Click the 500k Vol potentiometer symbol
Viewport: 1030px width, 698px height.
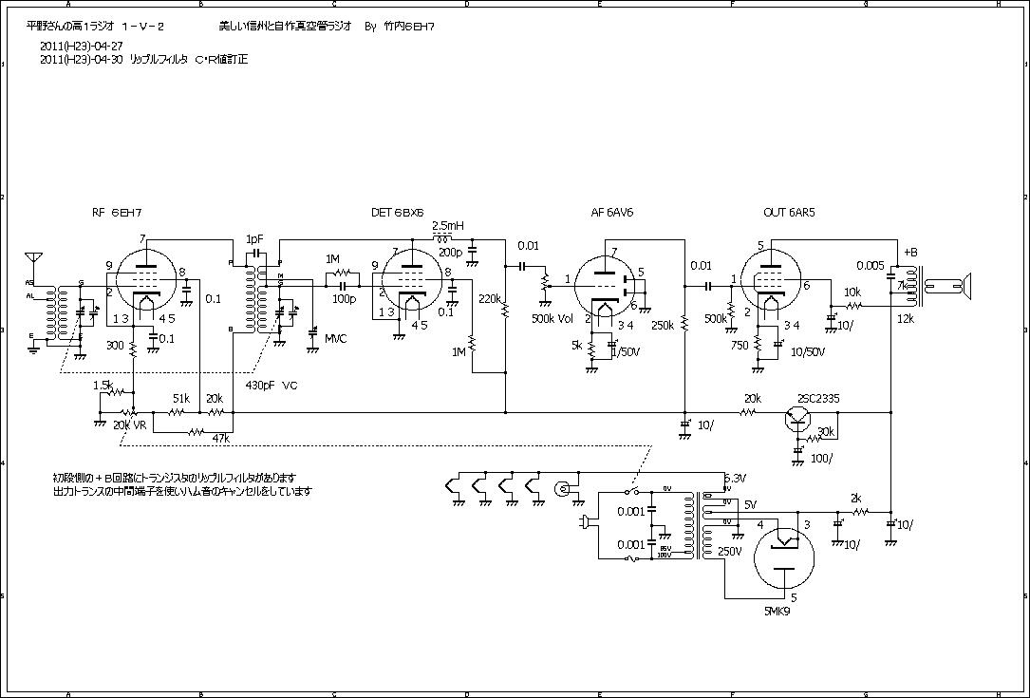(545, 283)
